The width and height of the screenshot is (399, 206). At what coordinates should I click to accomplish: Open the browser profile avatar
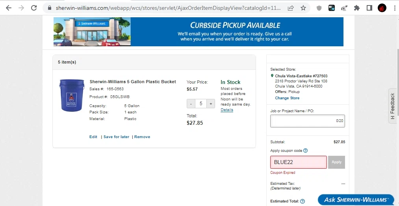[382, 8]
